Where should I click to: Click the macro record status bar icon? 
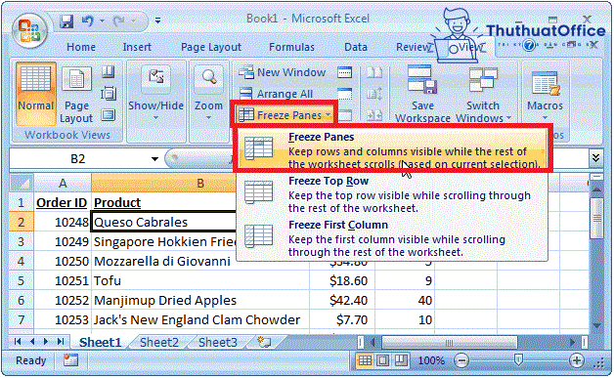tap(70, 360)
